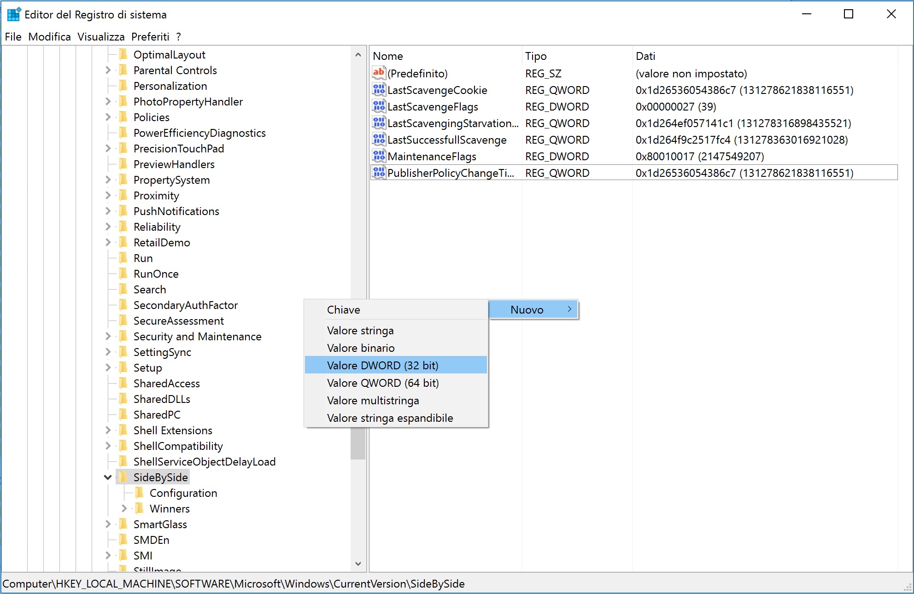Click the registry path in status bar
914x594 pixels.
[x=234, y=584]
